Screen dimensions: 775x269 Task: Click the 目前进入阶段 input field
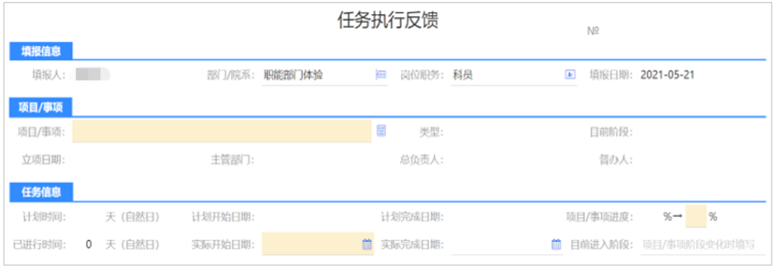coord(703,245)
